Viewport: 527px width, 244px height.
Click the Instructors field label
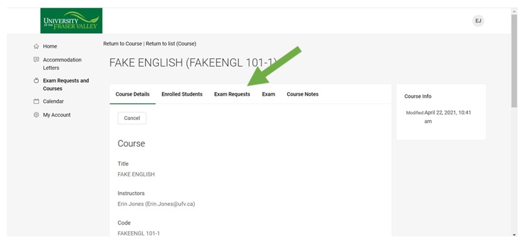(x=131, y=193)
